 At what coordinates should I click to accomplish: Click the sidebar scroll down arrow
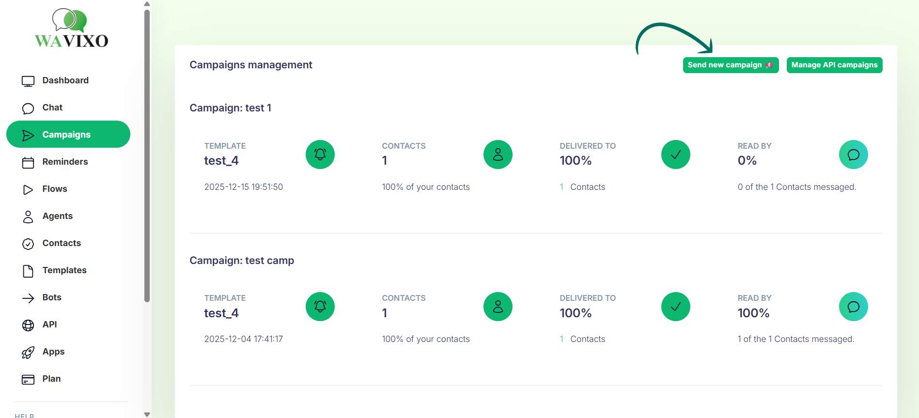pos(147,414)
